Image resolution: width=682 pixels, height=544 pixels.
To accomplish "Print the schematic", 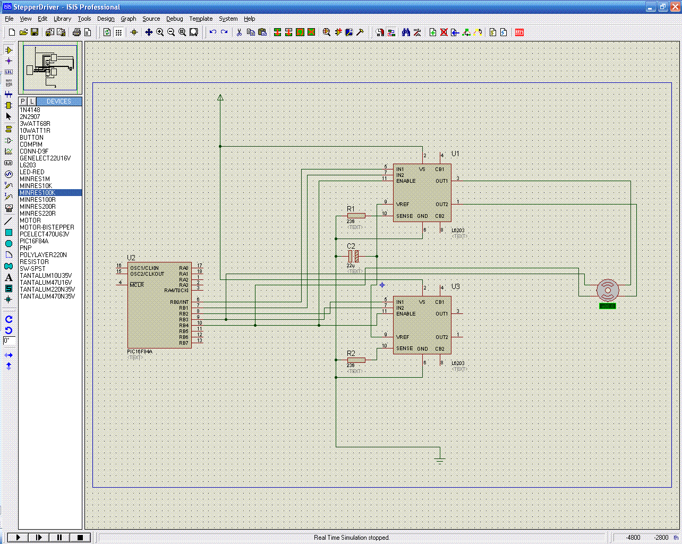I will coord(76,32).
